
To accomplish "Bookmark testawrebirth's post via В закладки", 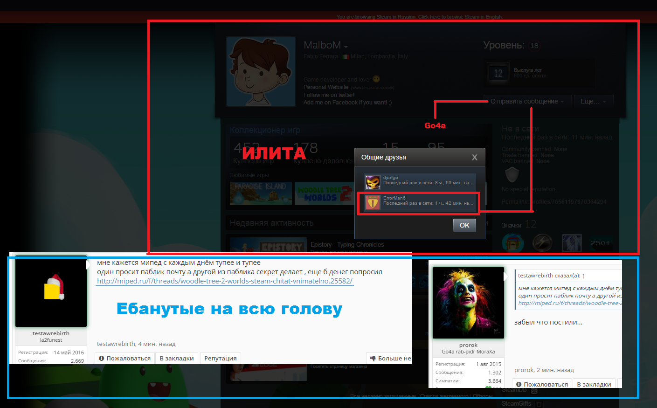I will click(x=177, y=358).
